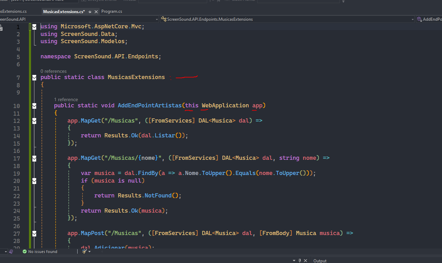This screenshot has height=263, width=442.
Task: Click line number 24 in the margin
Action: click(17, 211)
